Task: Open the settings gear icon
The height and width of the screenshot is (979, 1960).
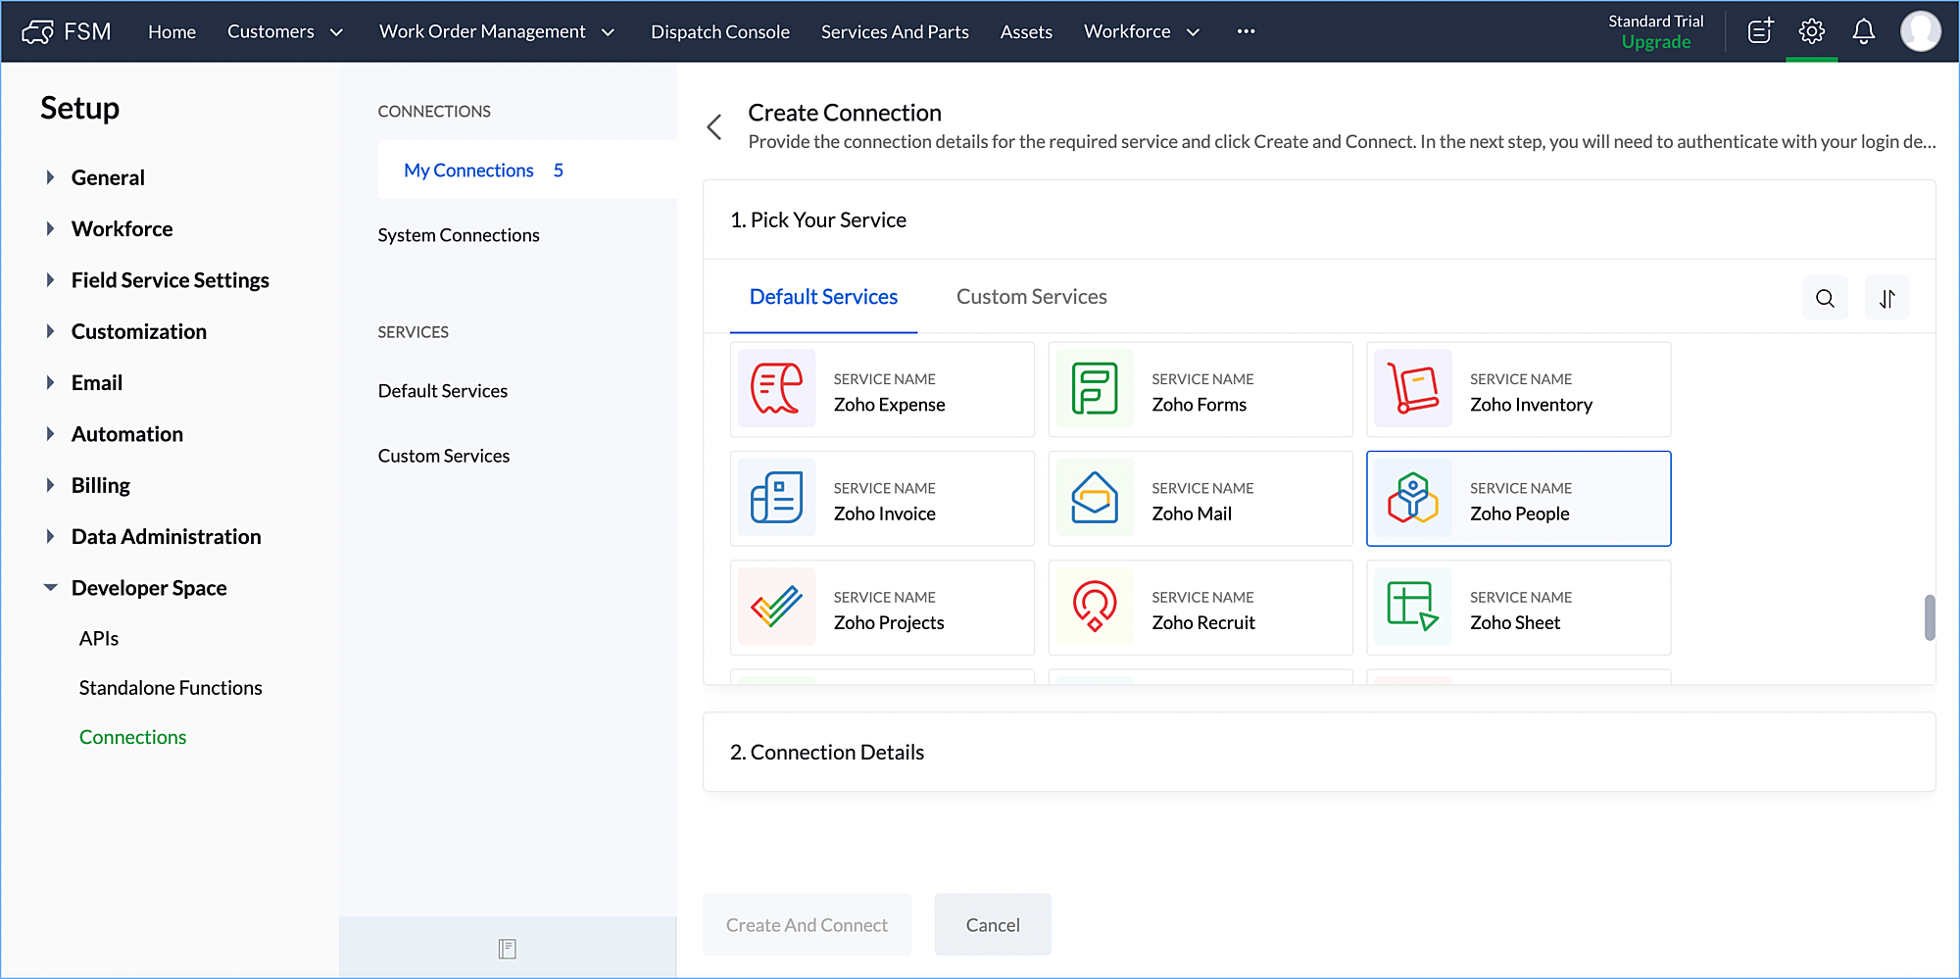Action: pos(1811,31)
